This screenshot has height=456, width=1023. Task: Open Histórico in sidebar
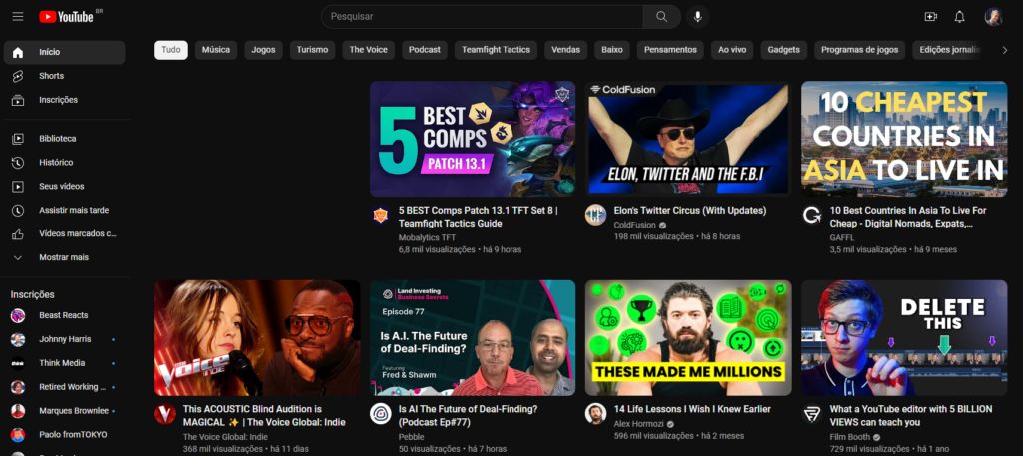click(x=65, y=163)
